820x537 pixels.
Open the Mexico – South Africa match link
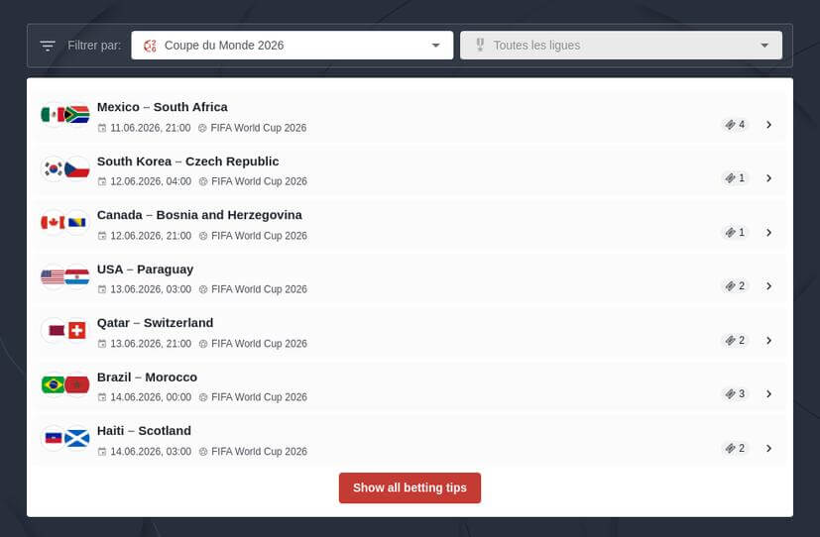[163, 107]
